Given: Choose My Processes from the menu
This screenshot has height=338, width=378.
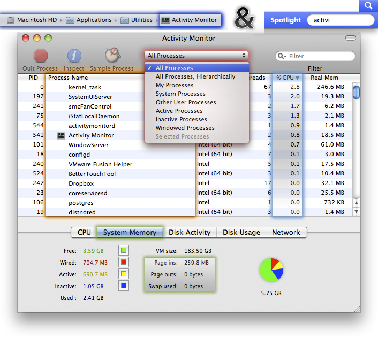Looking at the screenshot, I should coord(175,85).
